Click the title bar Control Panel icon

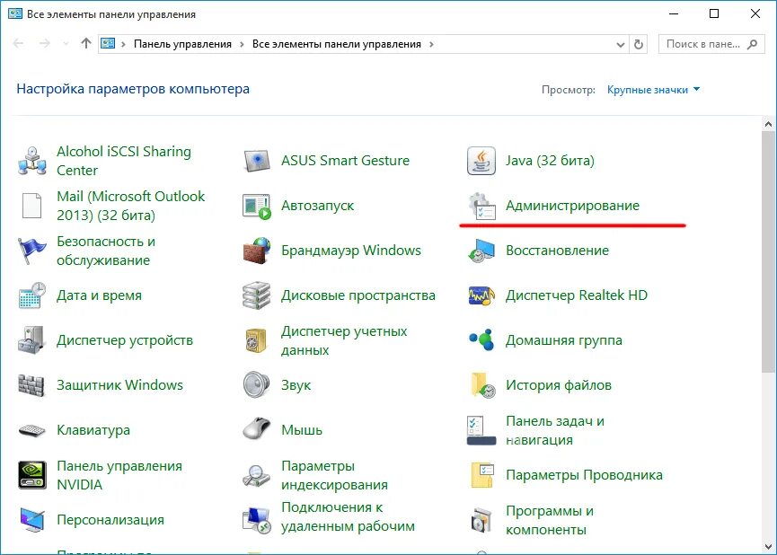tap(15, 13)
